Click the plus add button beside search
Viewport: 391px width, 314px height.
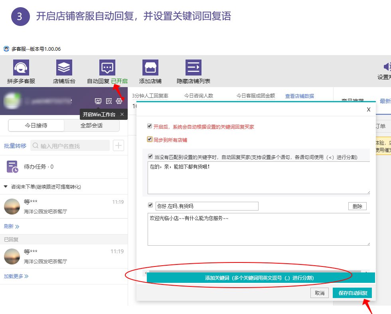coord(118,145)
